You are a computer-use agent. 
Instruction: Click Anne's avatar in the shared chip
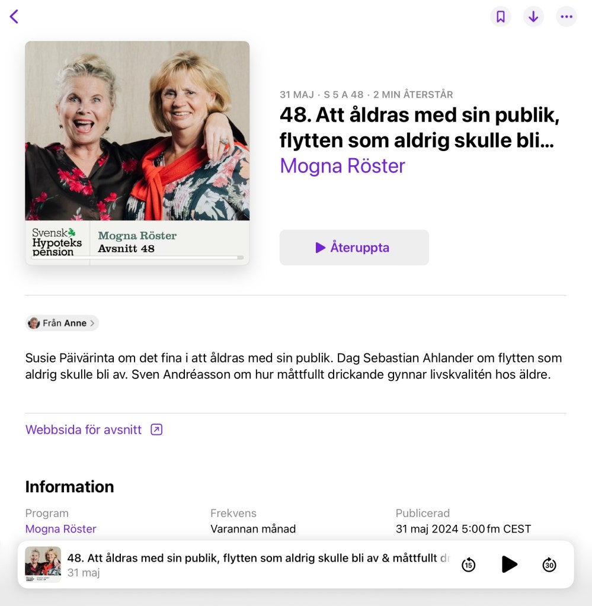click(x=34, y=323)
